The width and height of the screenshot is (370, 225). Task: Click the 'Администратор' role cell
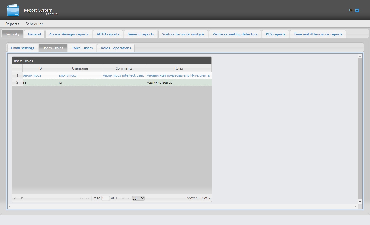point(179,82)
